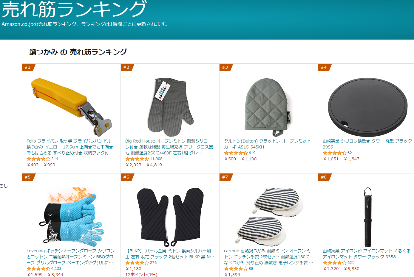Screen dimensions: 414x277
Task: Open the black round silicone trivet image
Action: tap(367, 107)
